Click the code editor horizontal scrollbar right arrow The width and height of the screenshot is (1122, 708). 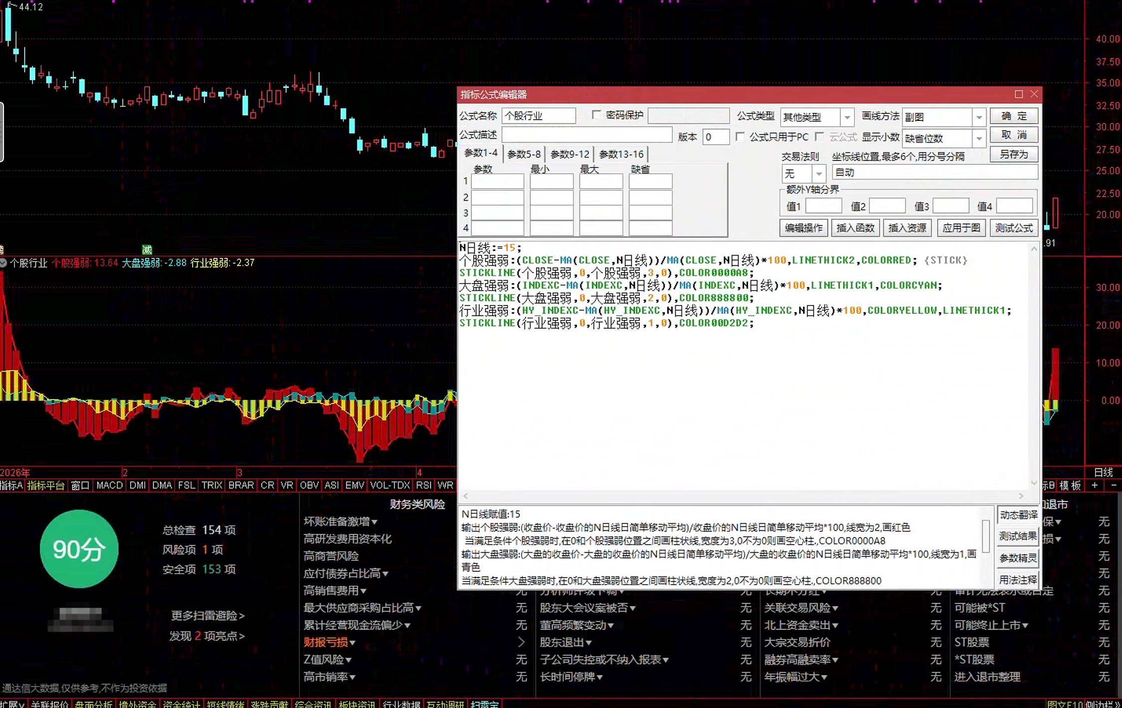(x=1021, y=496)
